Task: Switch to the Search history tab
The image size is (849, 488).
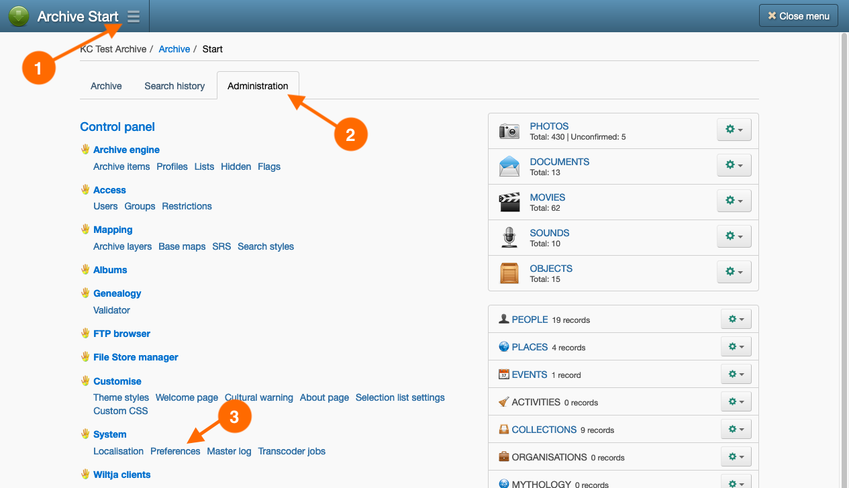Action: click(x=174, y=86)
